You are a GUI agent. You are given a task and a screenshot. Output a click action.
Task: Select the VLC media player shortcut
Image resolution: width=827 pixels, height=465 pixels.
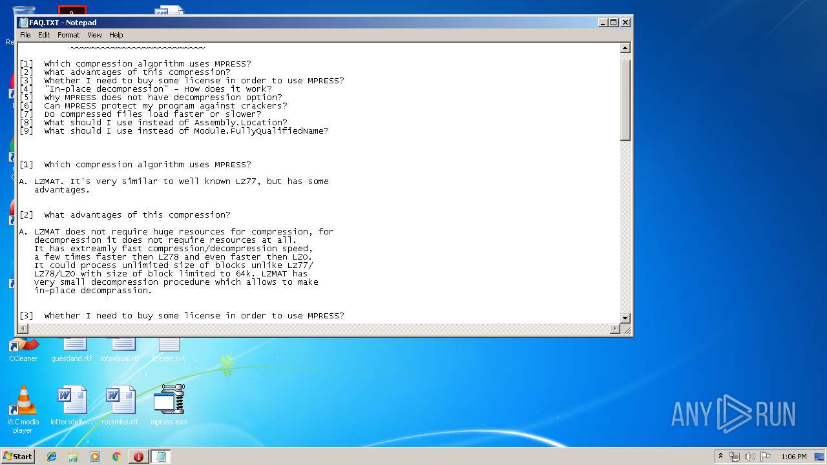[x=23, y=409]
